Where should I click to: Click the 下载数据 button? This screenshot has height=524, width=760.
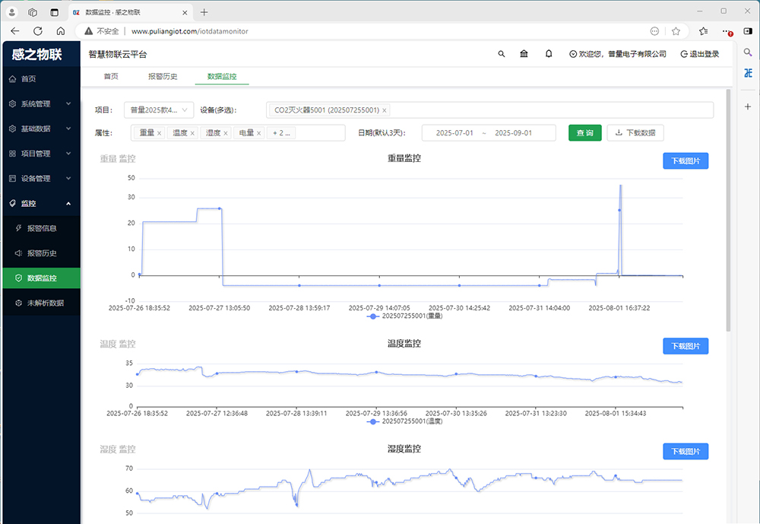pyautogui.click(x=635, y=133)
